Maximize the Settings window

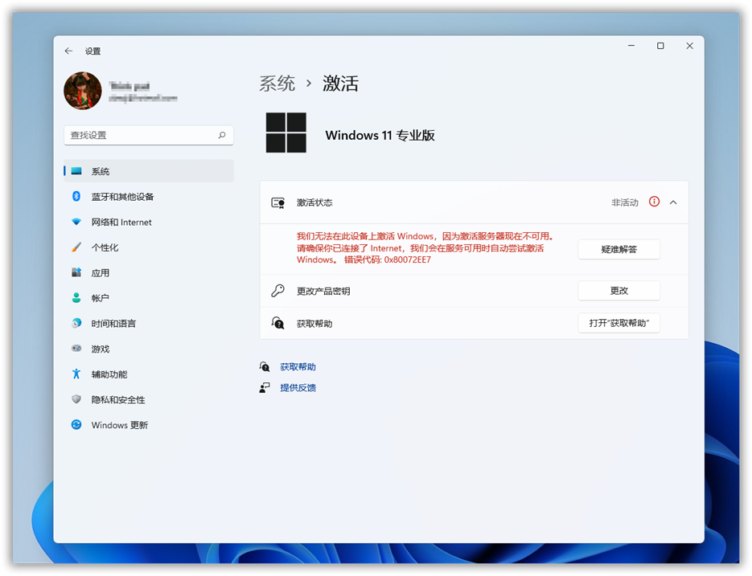click(660, 46)
